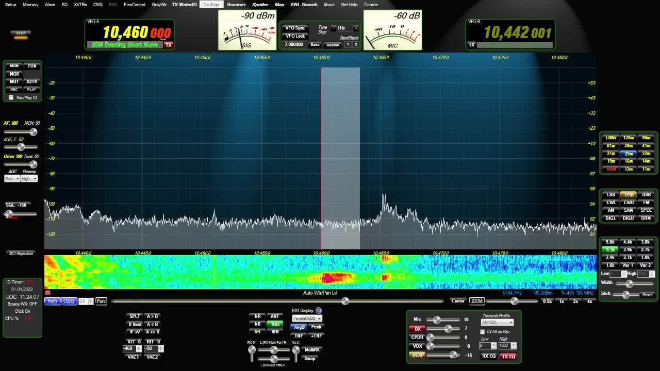Screen dimensions: 660x371
Task: Mute audio with the MUT button
Action: pyautogui.click(x=14, y=81)
